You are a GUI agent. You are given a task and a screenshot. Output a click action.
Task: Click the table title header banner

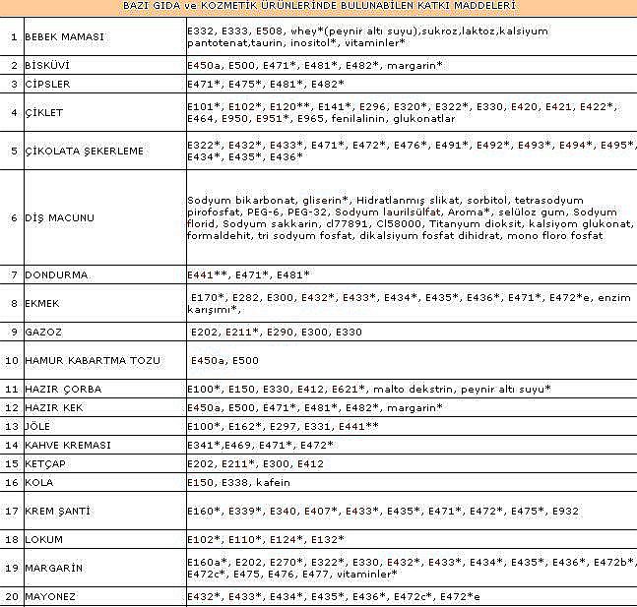(318, 6)
